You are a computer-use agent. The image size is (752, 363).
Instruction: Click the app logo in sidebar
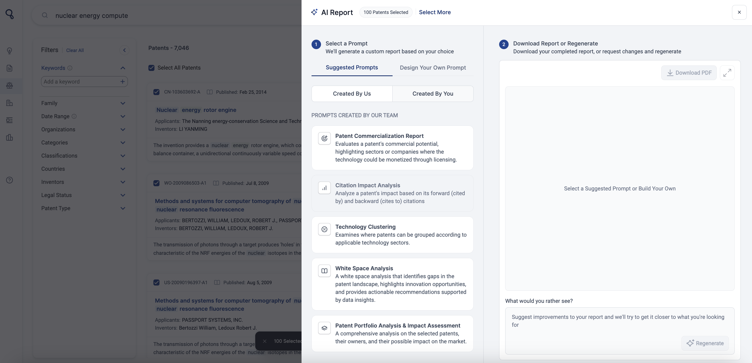(10, 14)
